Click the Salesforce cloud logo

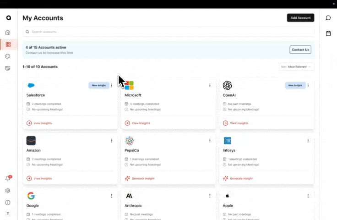click(31, 85)
